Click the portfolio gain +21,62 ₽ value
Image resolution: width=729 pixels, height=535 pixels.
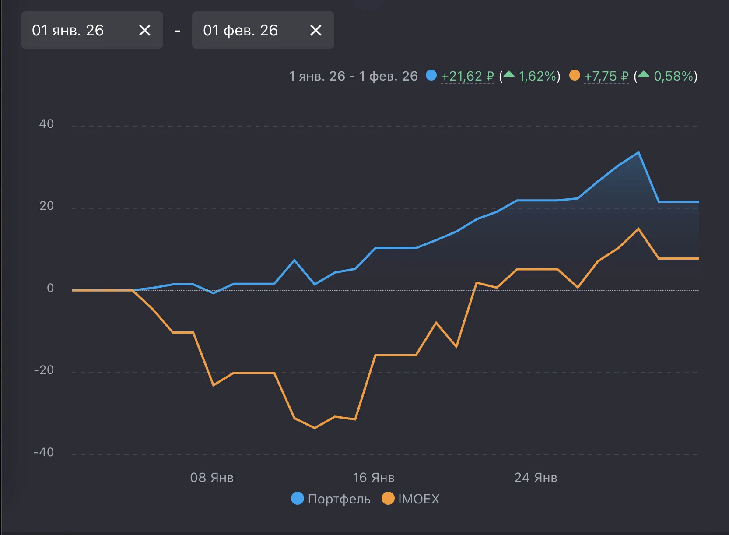coord(467,76)
